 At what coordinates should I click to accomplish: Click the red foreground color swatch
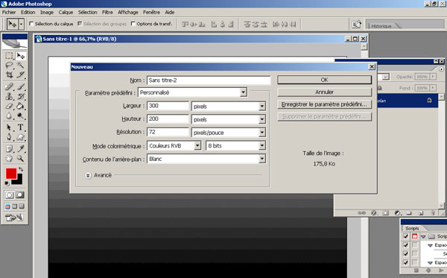point(11,173)
